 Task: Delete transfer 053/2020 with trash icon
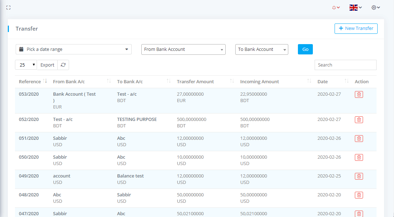[x=359, y=94]
